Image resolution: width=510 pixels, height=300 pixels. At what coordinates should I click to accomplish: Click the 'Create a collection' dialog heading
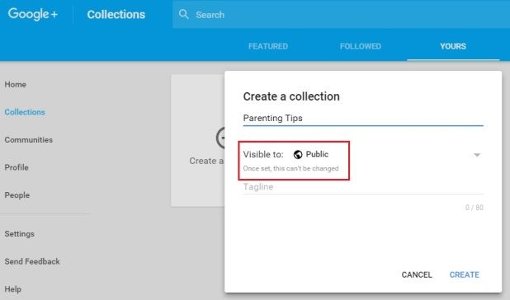[x=291, y=96]
